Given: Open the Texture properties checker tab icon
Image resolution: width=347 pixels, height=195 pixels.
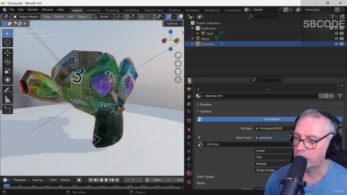Looking at the screenshot, I should 189,182.
